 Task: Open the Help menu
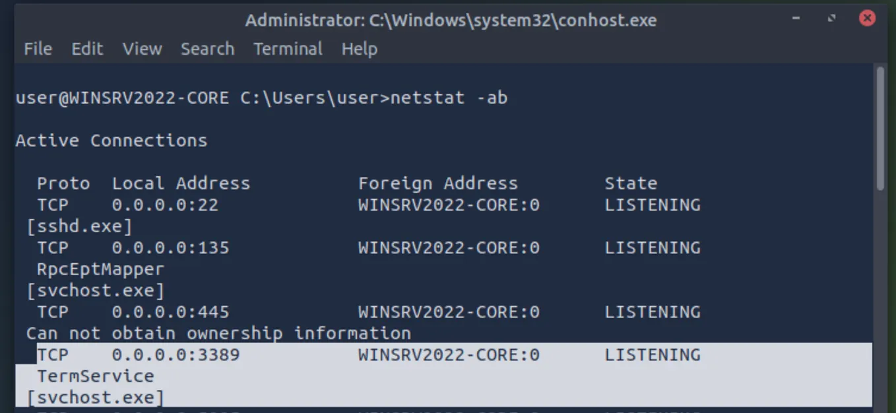click(x=360, y=48)
